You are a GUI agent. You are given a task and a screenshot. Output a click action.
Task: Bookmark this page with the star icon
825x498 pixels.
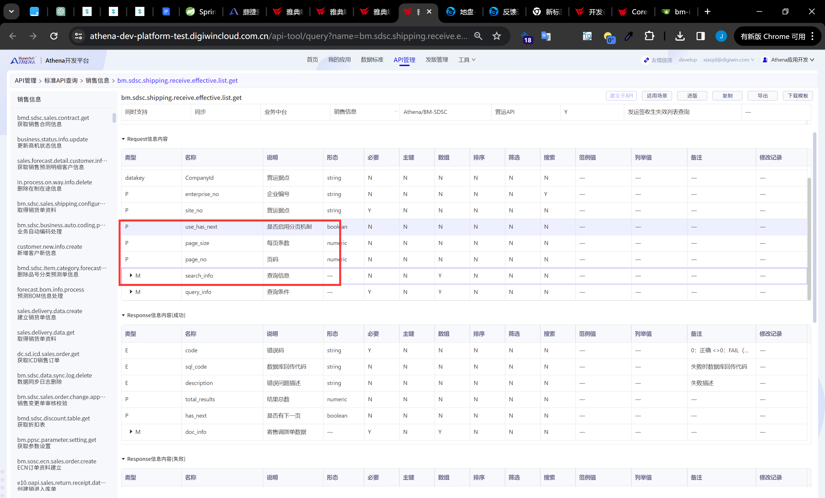coord(496,36)
